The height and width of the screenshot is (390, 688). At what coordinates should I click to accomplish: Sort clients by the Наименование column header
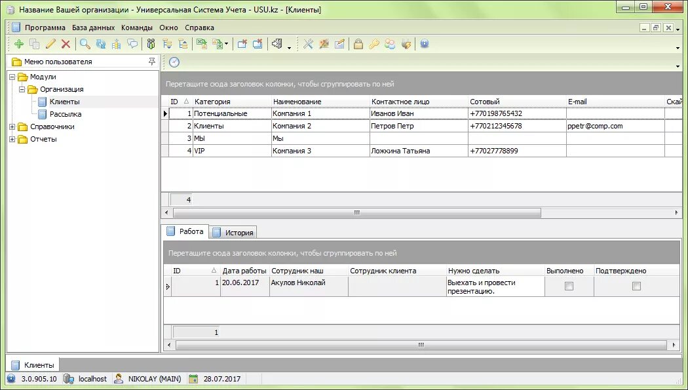(321, 102)
